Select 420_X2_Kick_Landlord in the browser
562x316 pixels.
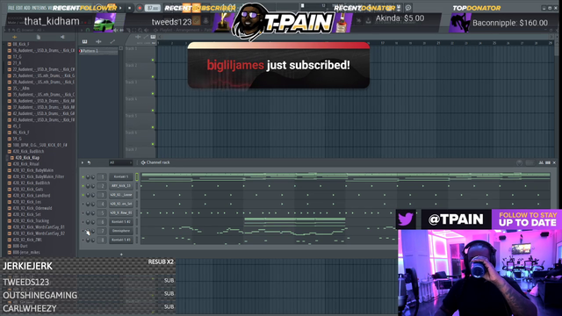coord(32,196)
